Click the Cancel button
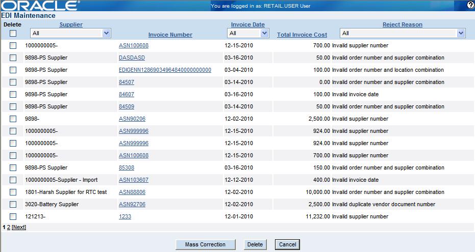 click(287, 244)
